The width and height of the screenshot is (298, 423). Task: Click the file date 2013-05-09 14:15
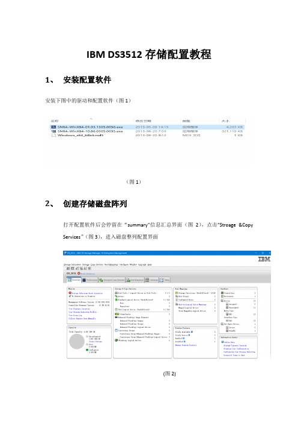152,127
